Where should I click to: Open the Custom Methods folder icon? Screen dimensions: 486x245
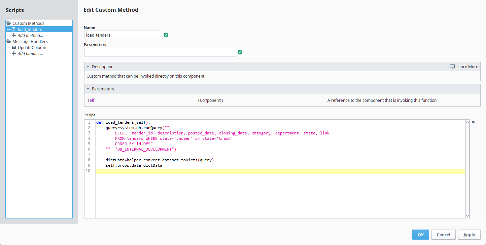(x=9, y=23)
